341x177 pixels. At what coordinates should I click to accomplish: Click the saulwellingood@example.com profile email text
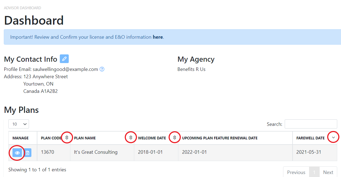click(x=65, y=69)
